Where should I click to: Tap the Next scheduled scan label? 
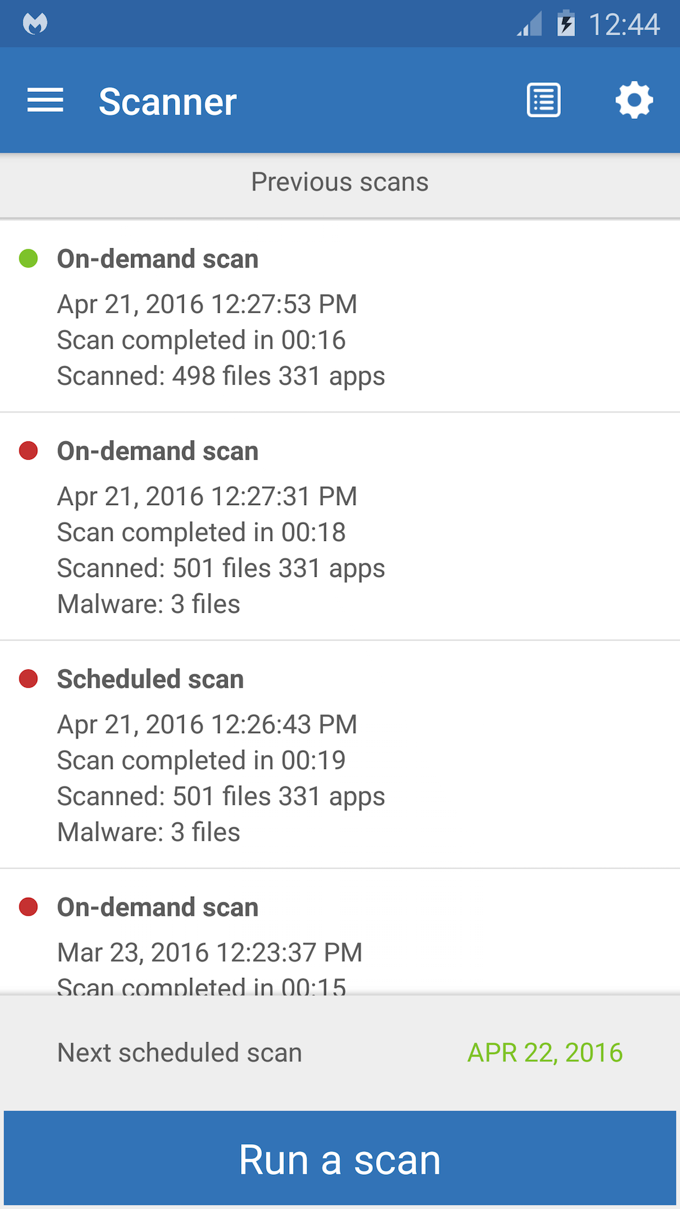[179, 1053]
